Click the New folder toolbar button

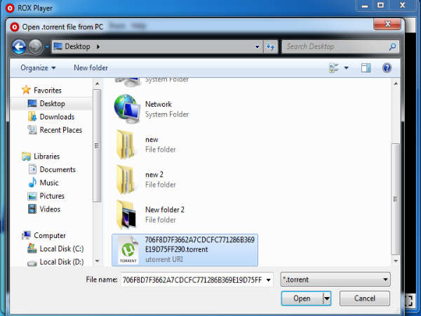[91, 68]
